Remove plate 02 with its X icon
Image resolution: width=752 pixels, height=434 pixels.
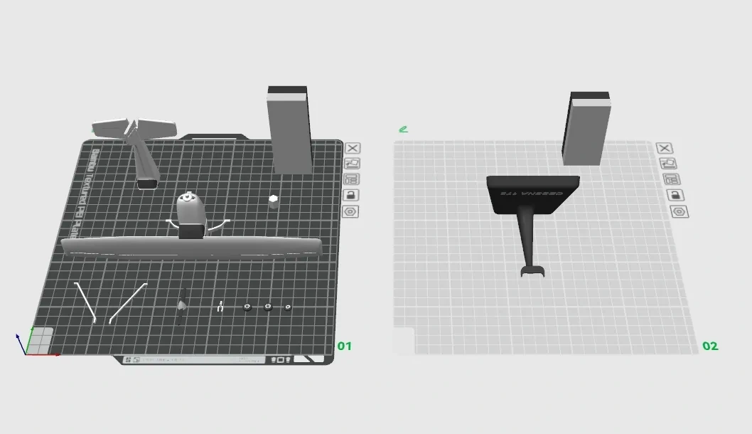tap(665, 148)
